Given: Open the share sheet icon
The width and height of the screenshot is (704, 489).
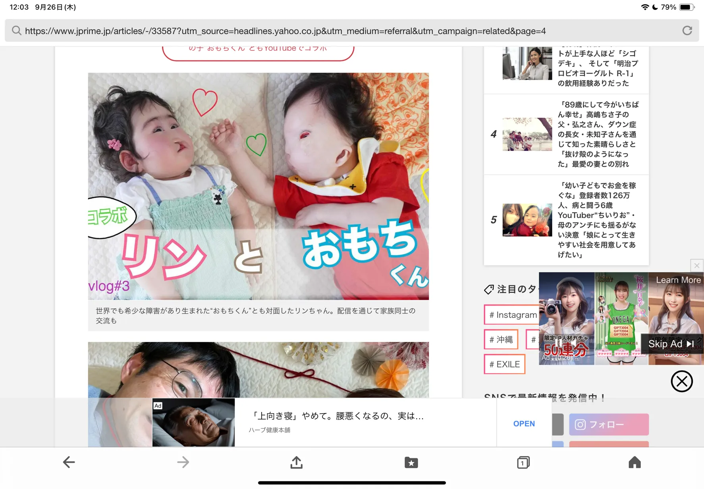Looking at the screenshot, I should point(297,462).
